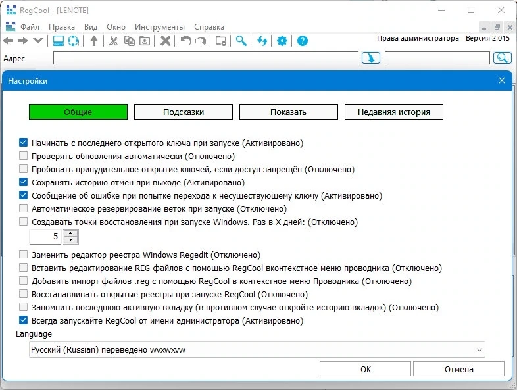The height and width of the screenshot is (390, 517).
Task: Click the Undo arrow icon
Action: pyautogui.click(x=185, y=41)
